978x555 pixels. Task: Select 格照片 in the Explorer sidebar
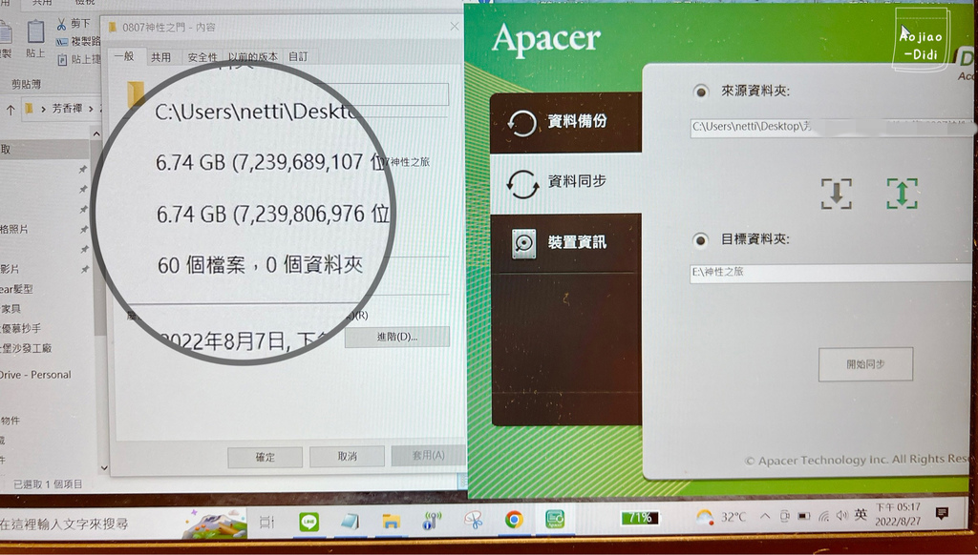click(x=13, y=229)
